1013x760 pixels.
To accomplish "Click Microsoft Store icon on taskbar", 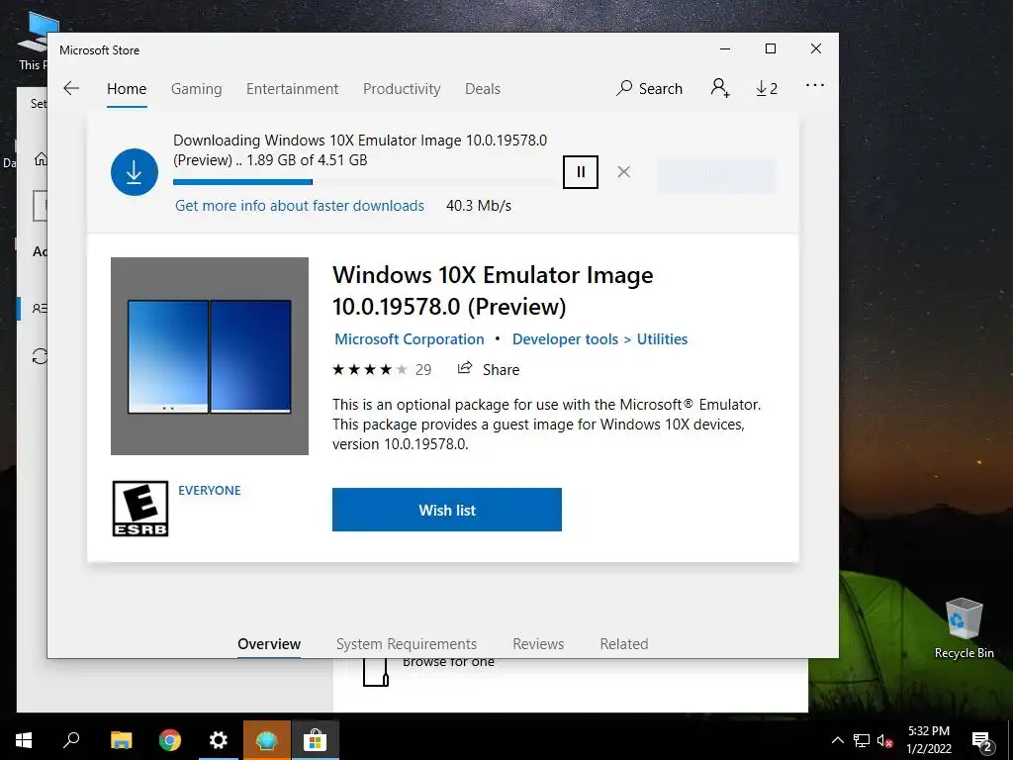I will (316, 740).
